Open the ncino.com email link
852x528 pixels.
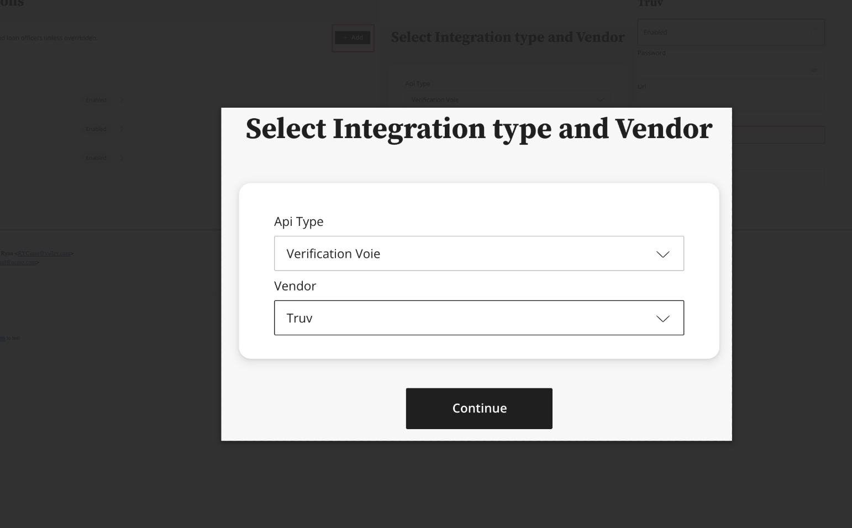click(18, 262)
